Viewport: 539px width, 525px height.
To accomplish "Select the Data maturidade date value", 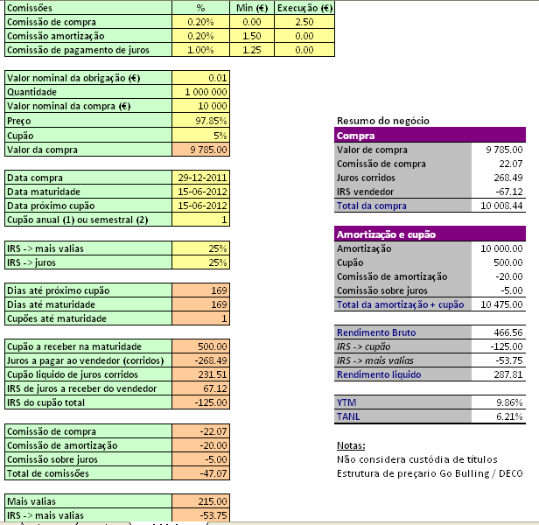I will tap(200, 192).
